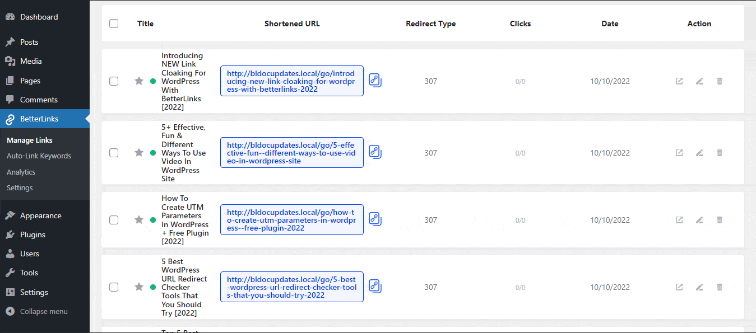The image size is (756, 333).
Task: Favorite the Link Cloaking post with the star
Action: point(138,81)
